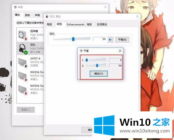Click speaker icon in 声音 title bar
The image size is (174, 140).
pos(15,7)
